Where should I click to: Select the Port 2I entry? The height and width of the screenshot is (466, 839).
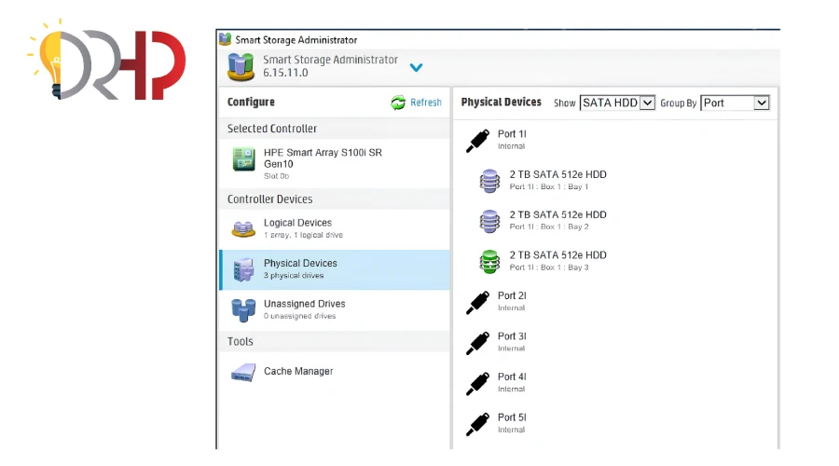point(512,295)
